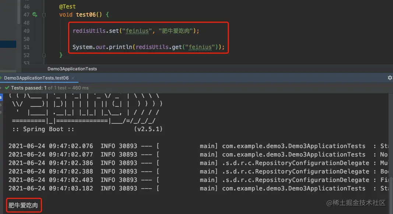Click the System.out.println statement on line 51
Screen dimensions: 393x214
coord(148,47)
